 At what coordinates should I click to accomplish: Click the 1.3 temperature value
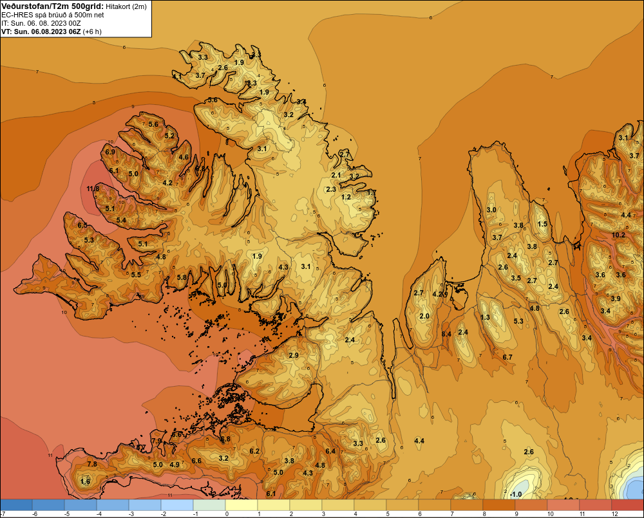(485, 317)
